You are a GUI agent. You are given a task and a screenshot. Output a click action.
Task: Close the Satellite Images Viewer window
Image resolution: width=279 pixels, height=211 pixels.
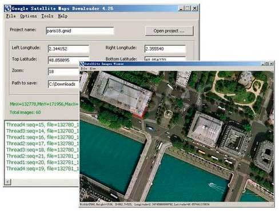(x=272, y=64)
